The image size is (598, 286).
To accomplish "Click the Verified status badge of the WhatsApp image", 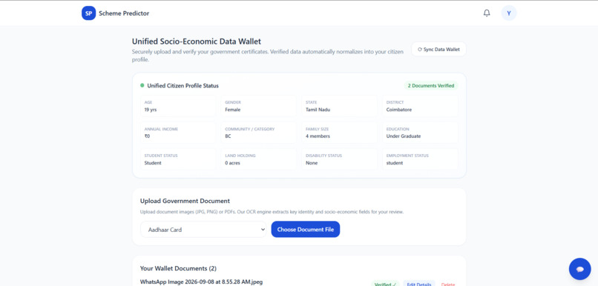I will (x=385, y=284).
